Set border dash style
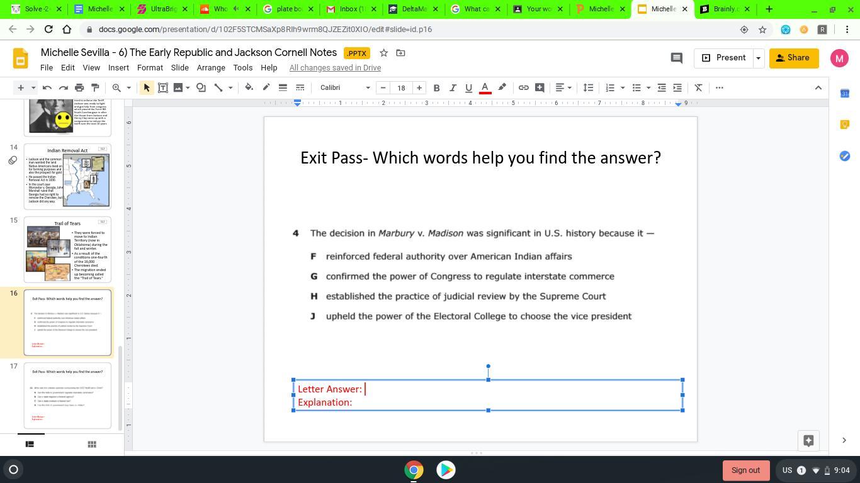Image resolution: width=860 pixels, height=483 pixels. [300, 87]
